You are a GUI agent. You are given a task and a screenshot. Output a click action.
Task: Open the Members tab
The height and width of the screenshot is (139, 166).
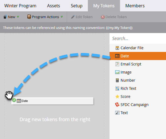pyautogui.click(x=135, y=6)
